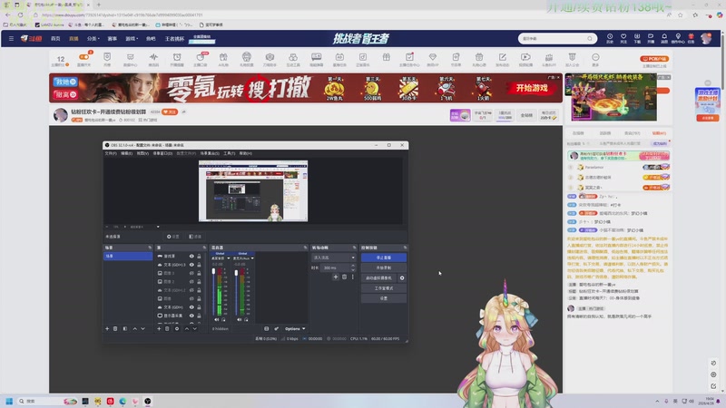Toggle lock on 文本(GDI+)3 source
The width and height of the screenshot is (726, 408).
(x=199, y=265)
